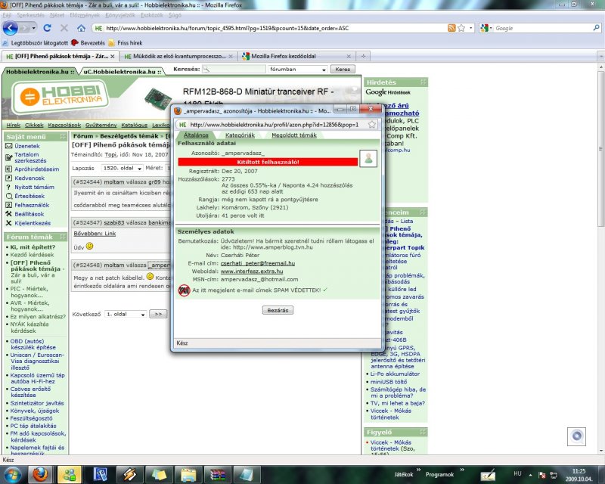Click cserhati_peter@freemail.hu email link
Screen dimensions: 605x484
(258, 263)
